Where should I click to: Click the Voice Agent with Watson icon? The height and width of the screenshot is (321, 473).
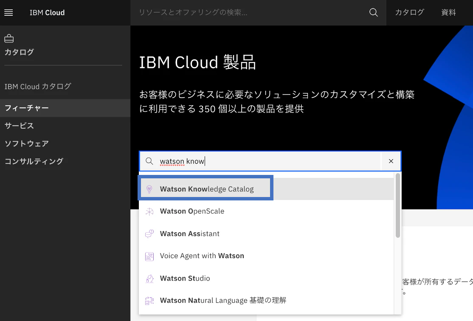[x=149, y=256]
